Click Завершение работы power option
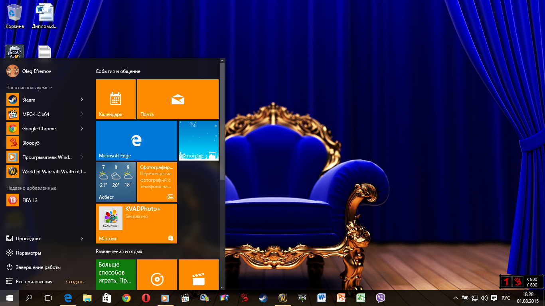This screenshot has height=306, width=545. click(x=38, y=267)
